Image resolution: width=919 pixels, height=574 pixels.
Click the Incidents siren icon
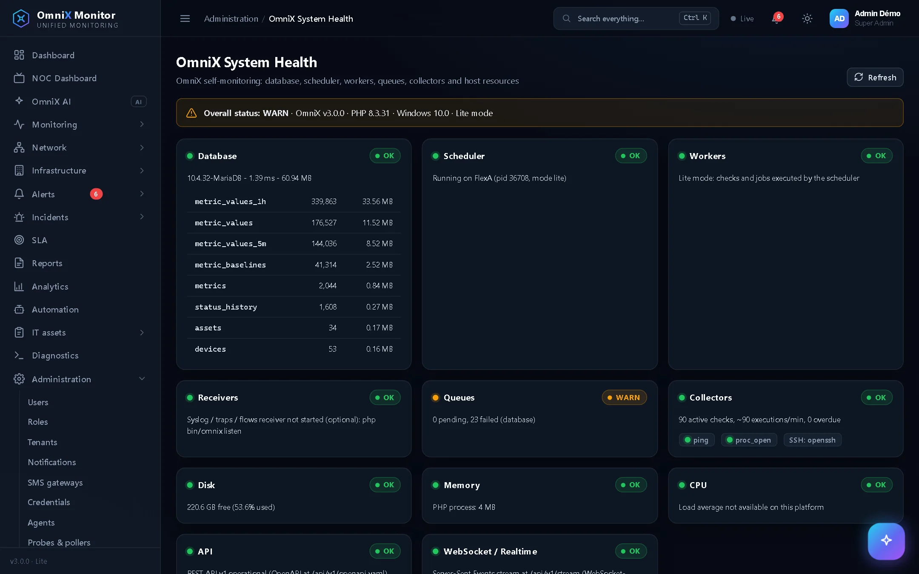(19, 217)
